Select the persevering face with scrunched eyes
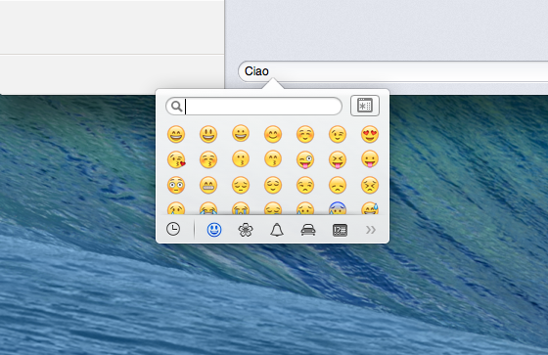The height and width of the screenshot is (355, 548). [370, 185]
